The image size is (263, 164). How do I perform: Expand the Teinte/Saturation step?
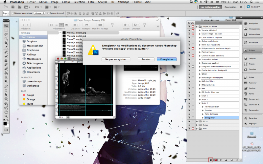coord(203,107)
